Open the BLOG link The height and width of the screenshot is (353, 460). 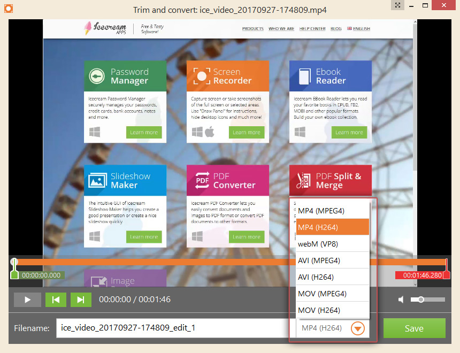coord(336,28)
